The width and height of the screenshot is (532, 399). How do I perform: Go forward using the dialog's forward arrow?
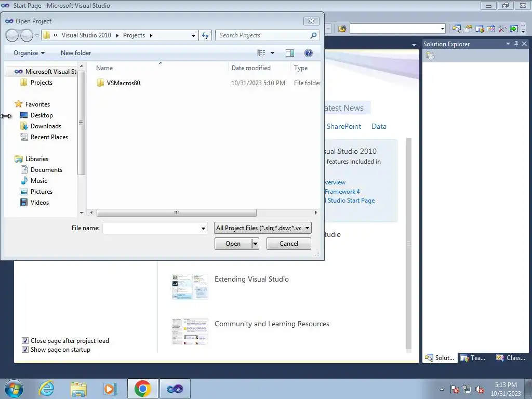click(26, 35)
